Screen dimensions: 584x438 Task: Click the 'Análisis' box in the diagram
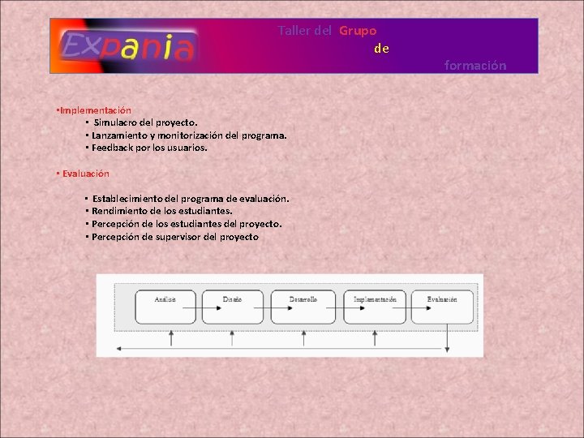click(165, 307)
